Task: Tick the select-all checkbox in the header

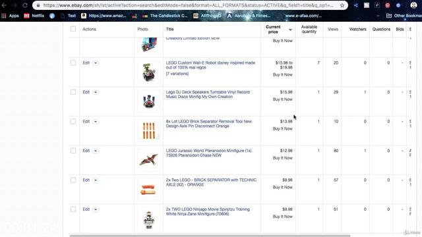Action: click(73, 29)
